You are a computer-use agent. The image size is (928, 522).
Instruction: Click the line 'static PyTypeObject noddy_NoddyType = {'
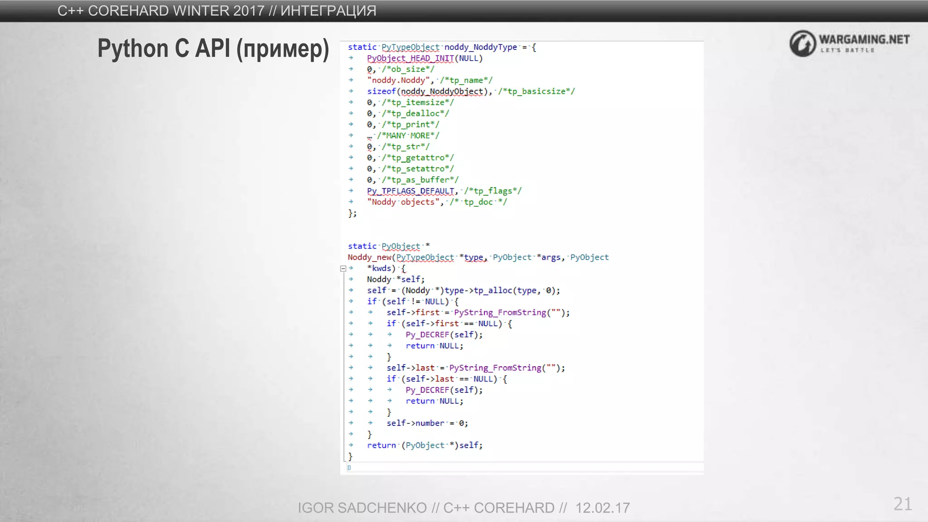point(442,47)
